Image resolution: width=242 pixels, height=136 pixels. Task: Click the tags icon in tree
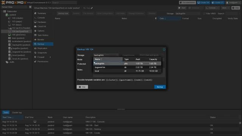tap(7, 62)
